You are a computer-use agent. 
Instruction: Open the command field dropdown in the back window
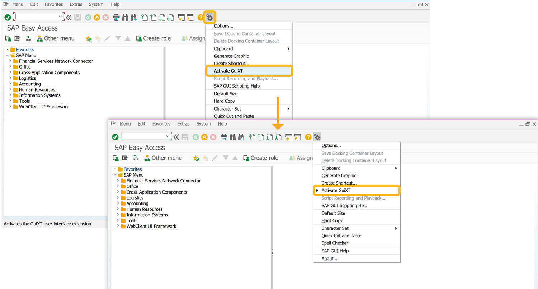coord(60,17)
